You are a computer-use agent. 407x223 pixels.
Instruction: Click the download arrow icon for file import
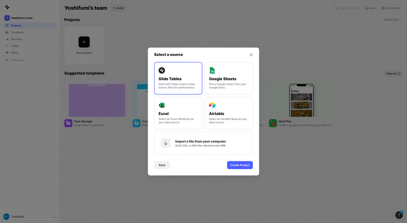coord(166,143)
